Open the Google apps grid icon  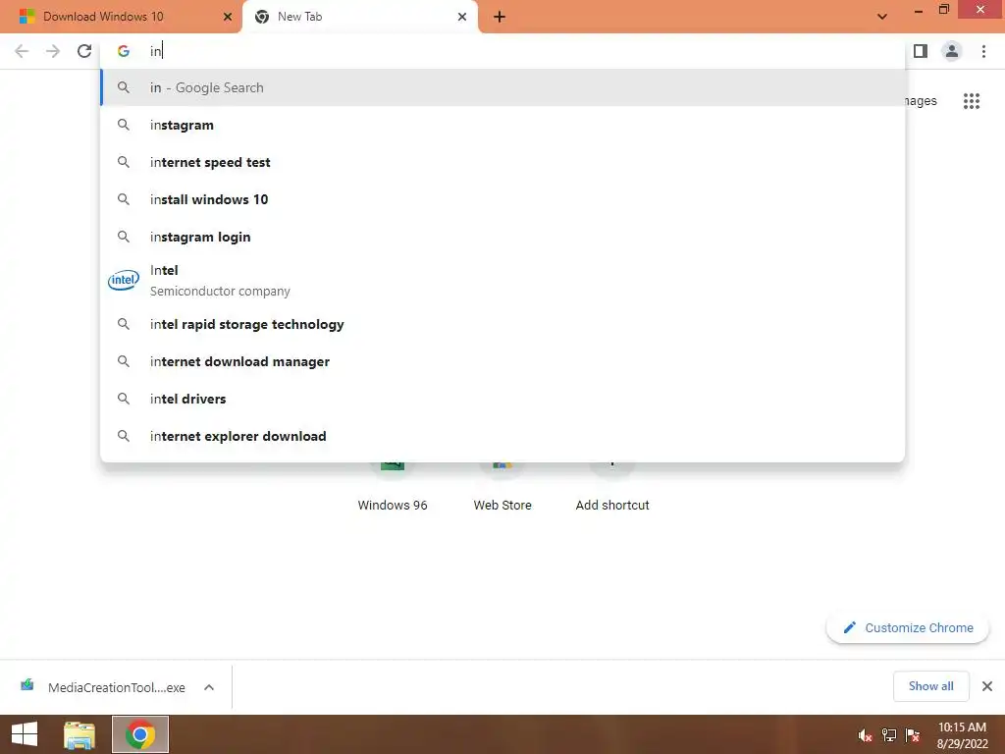pos(972,101)
